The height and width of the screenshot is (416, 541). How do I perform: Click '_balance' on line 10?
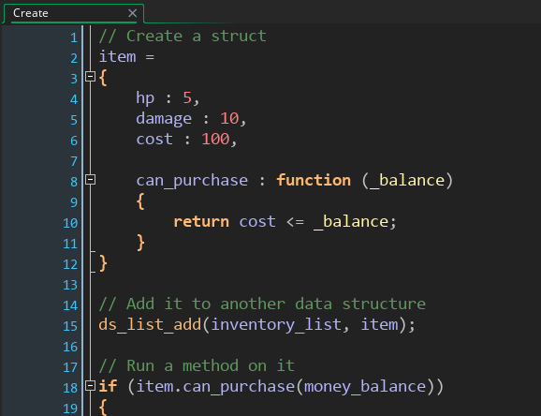tap(351, 222)
